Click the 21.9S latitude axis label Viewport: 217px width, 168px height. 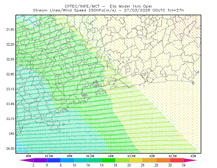point(10,30)
